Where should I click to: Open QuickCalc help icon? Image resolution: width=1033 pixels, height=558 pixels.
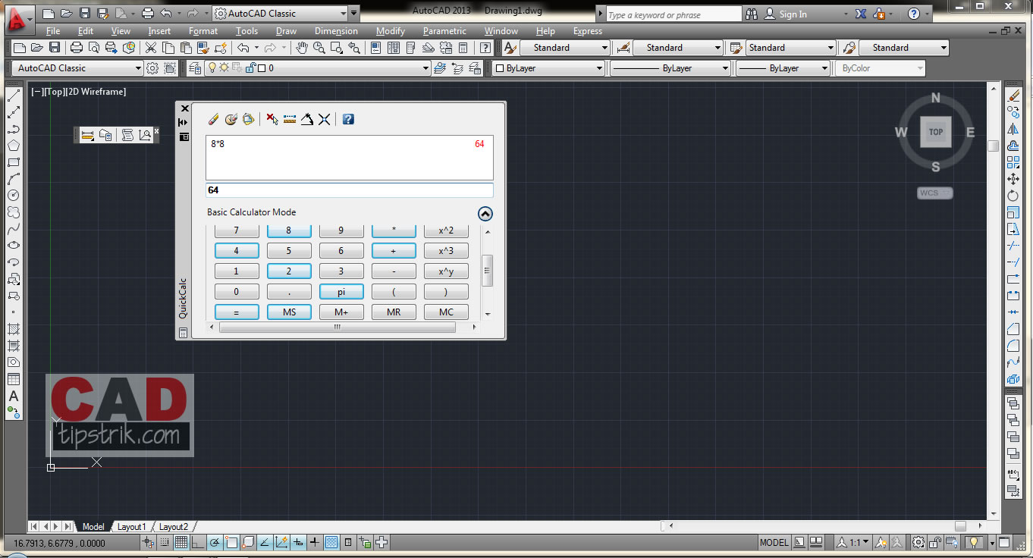[348, 119]
